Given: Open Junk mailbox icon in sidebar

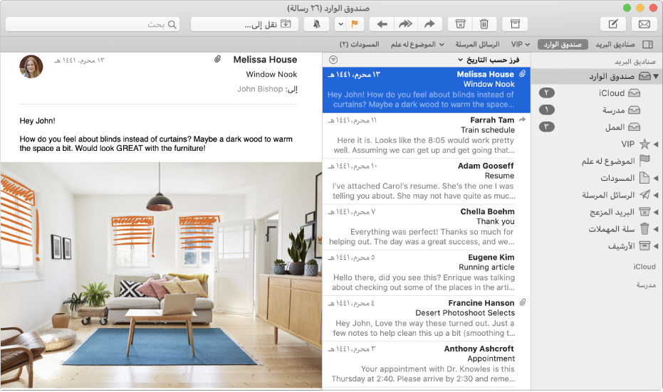Looking at the screenshot, I should pyautogui.click(x=644, y=211).
